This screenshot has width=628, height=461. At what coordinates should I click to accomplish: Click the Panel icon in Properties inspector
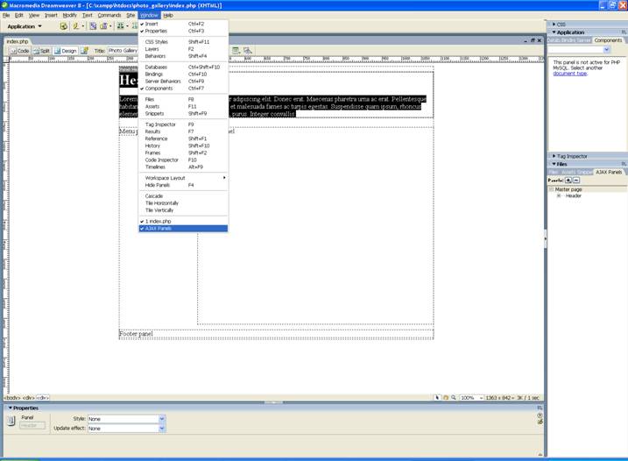tap(11, 421)
